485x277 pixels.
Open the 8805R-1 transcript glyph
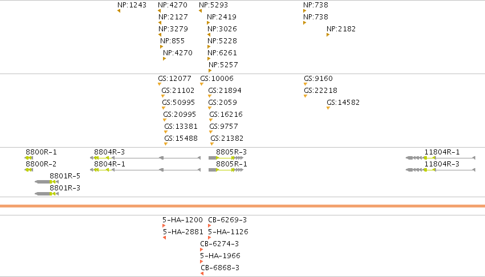click(226, 170)
